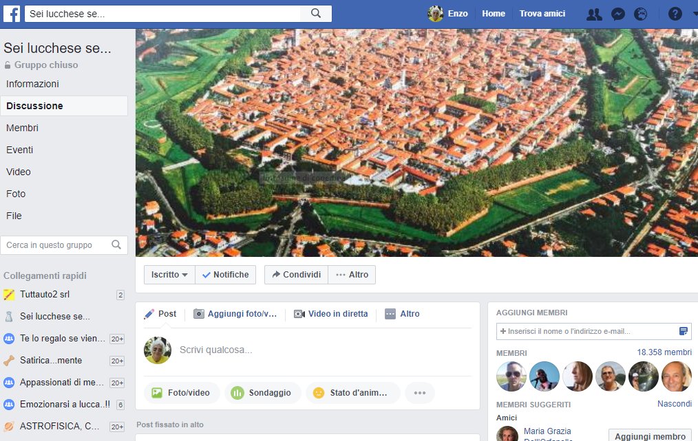
Task: Choose Sondaggio poll option
Action: pyautogui.click(x=263, y=393)
